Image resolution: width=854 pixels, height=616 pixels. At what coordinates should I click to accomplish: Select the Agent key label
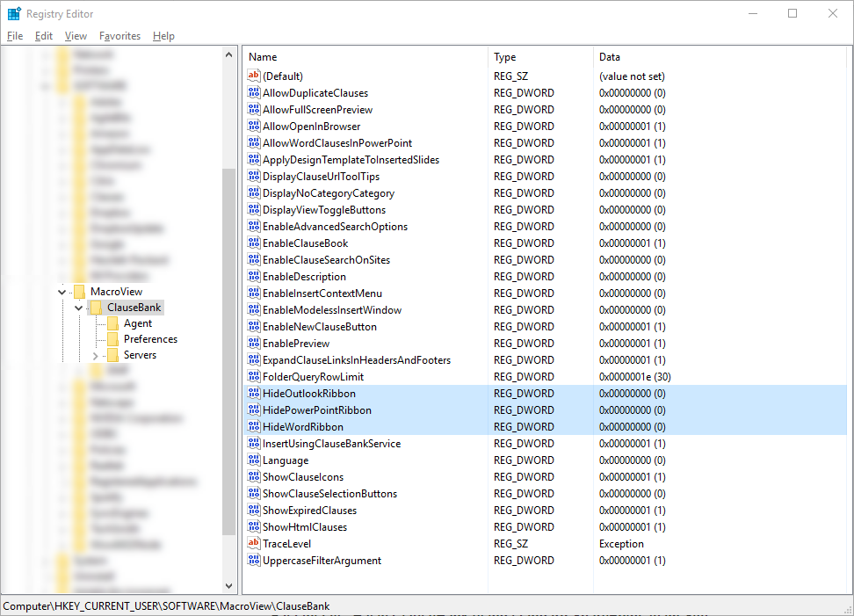click(x=138, y=323)
